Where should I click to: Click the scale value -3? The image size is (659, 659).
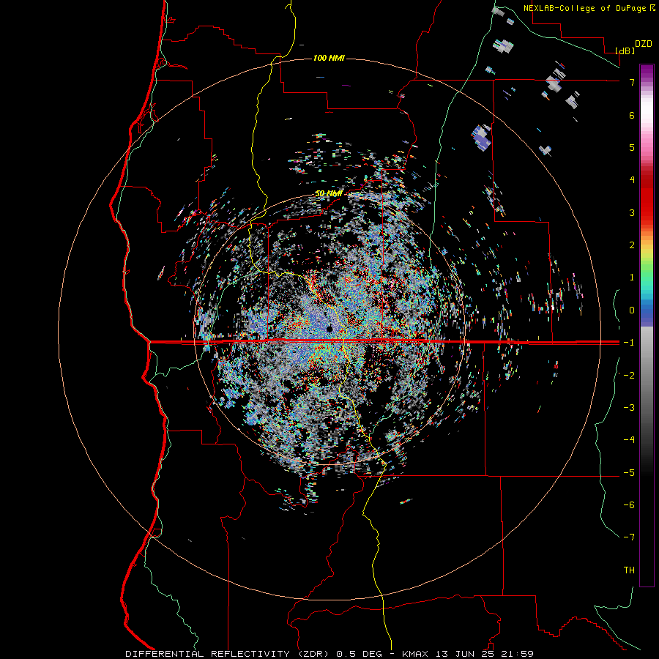pos(629,407)
